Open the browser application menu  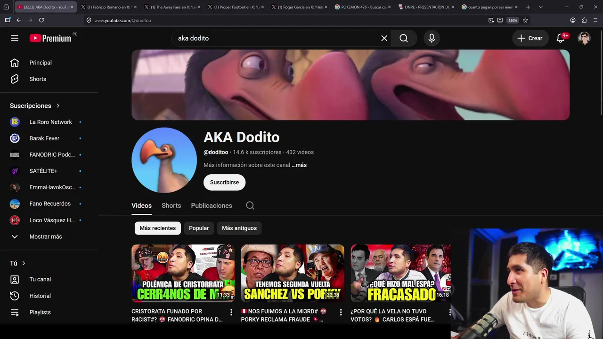595,20
